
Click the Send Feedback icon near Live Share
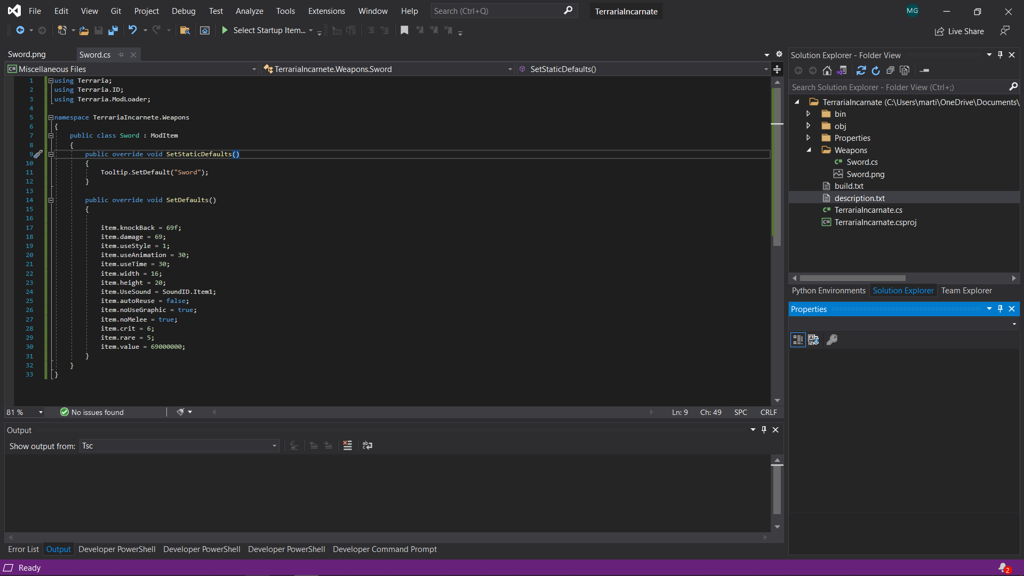click(x=1005, y=31)
